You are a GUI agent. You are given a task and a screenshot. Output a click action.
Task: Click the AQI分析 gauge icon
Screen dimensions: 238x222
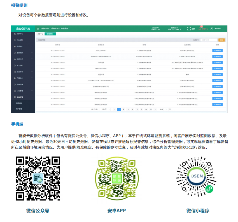15,65
